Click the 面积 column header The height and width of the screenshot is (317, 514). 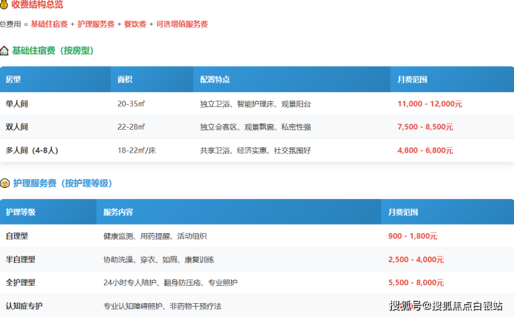(125, 80)
